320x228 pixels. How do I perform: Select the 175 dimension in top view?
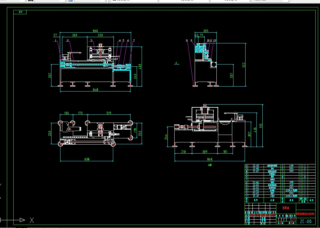pos(80,113)
